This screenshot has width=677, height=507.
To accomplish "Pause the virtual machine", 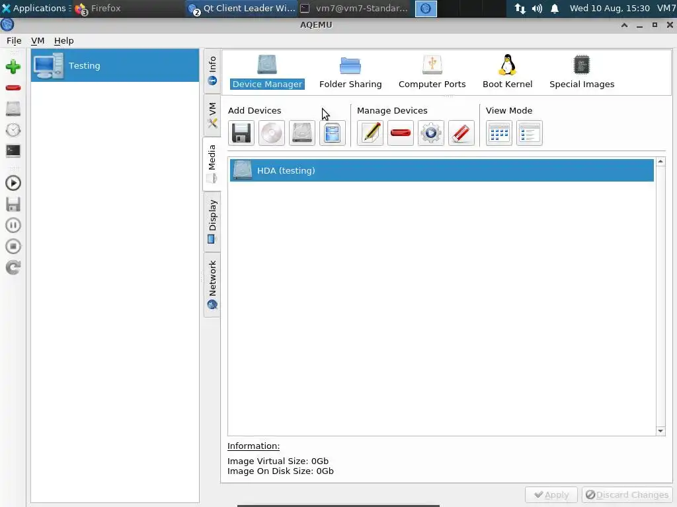I will [13, 225].
